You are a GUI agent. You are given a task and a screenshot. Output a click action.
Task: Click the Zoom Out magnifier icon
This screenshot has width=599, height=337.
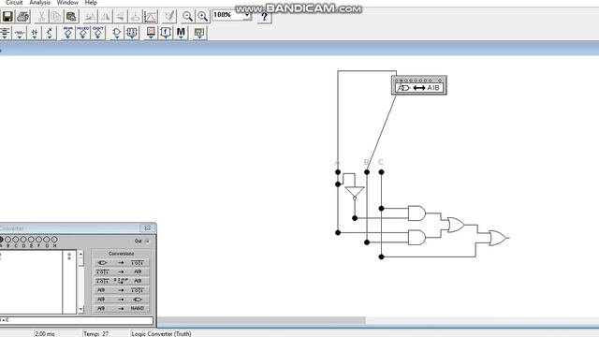point(187,17)
